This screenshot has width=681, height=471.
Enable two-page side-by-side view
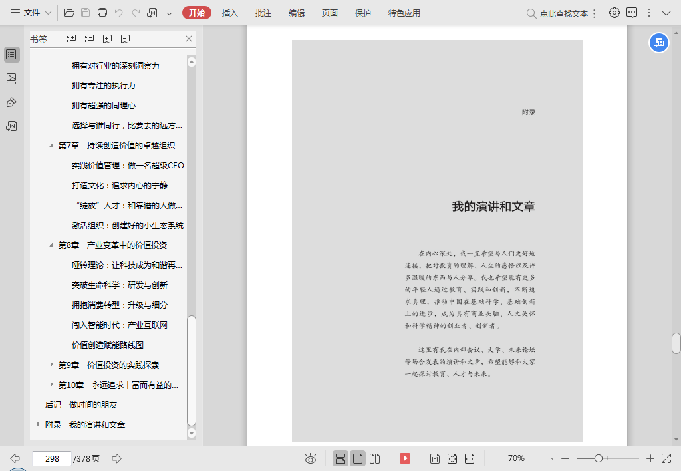[375, 458]
